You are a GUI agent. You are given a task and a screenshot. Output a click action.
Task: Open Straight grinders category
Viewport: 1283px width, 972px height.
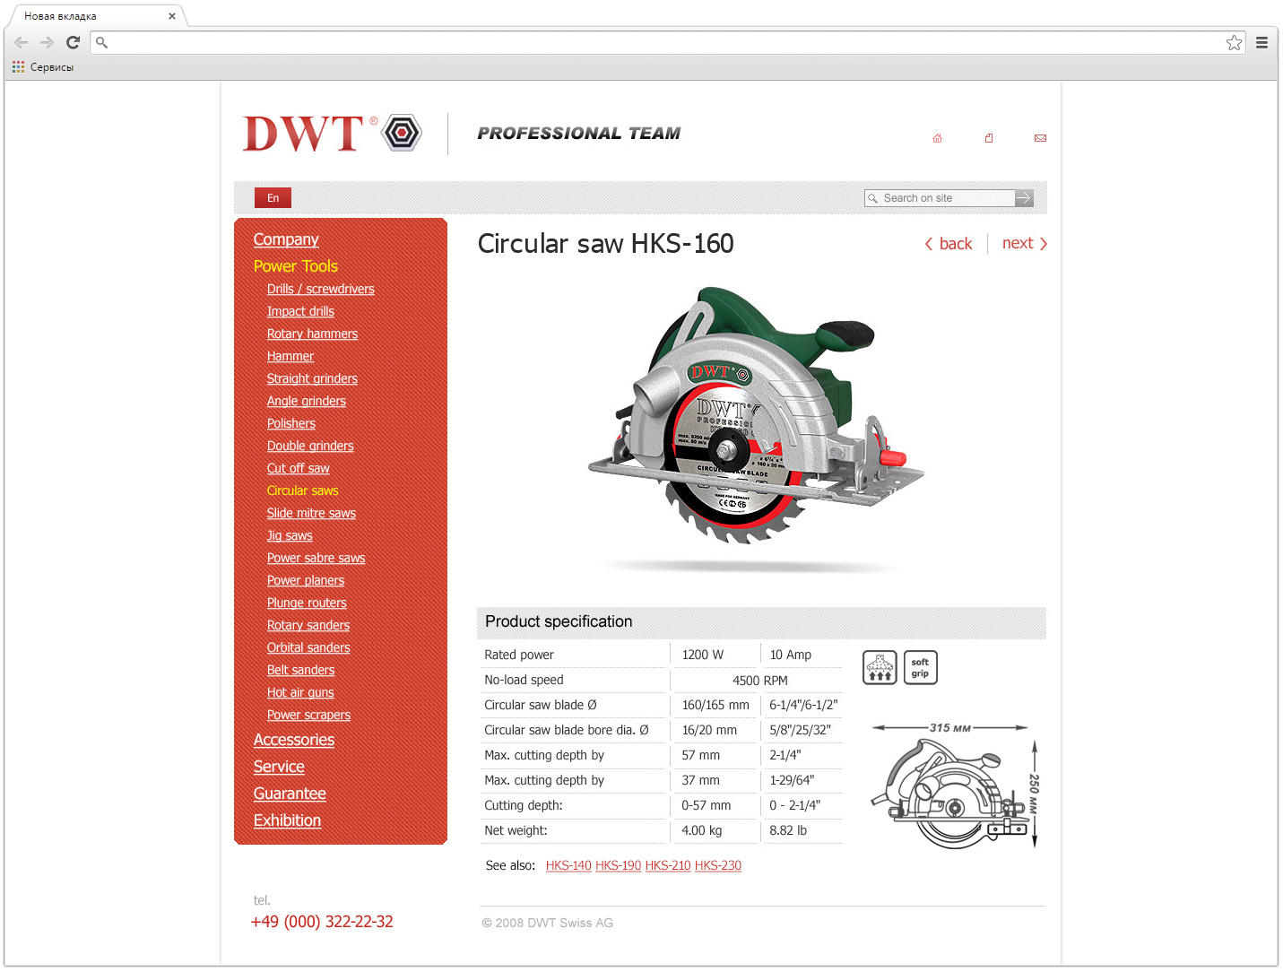[312, 378]
